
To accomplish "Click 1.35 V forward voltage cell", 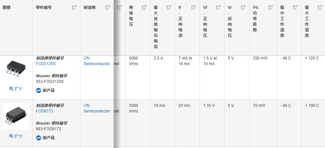I will [209, 106].
